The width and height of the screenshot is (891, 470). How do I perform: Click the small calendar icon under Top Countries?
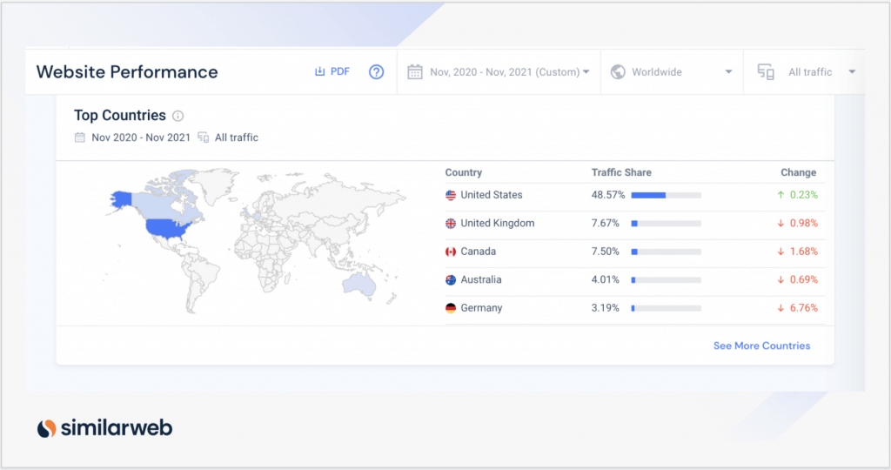[79, 138]
